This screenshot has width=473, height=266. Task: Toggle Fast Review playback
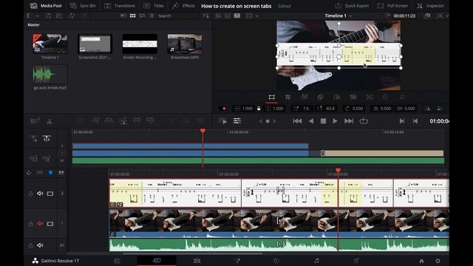point(223,121)
